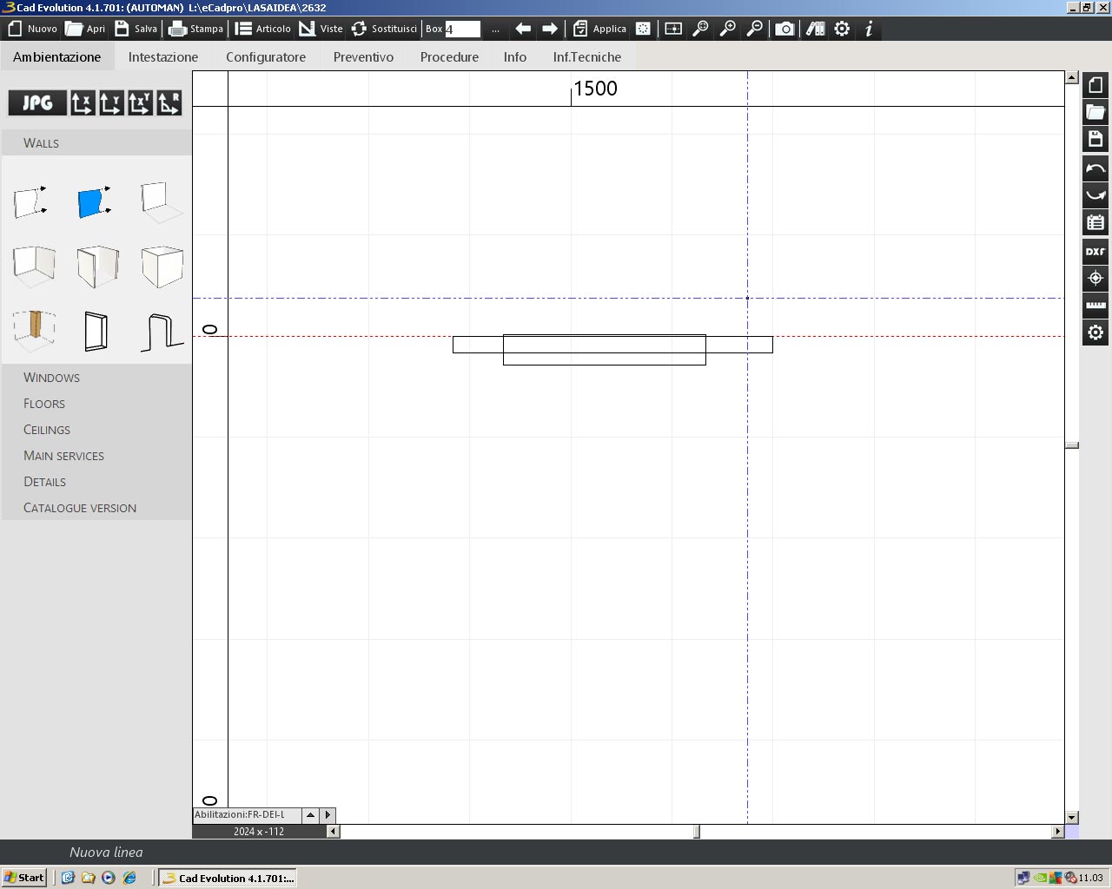
Task: Click the fit-to-screen center view icon
Action: click(673, 29)
